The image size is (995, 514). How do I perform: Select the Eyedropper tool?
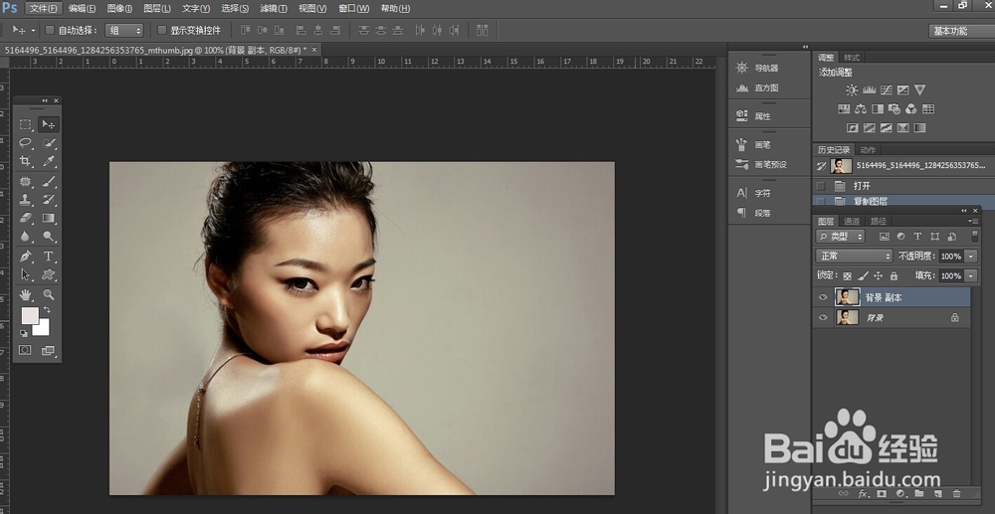[x=48, y=161]
